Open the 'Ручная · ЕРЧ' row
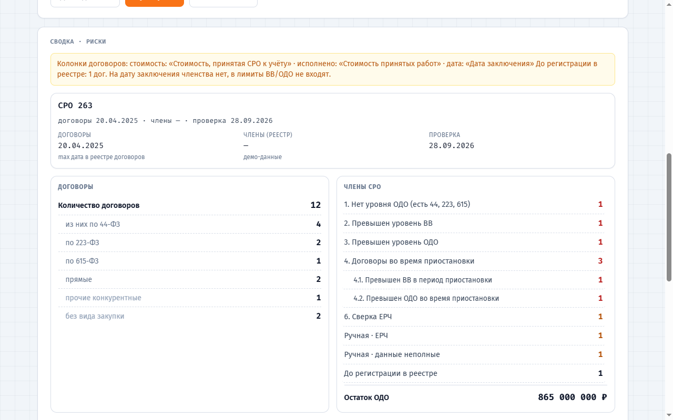 [474, 335]
